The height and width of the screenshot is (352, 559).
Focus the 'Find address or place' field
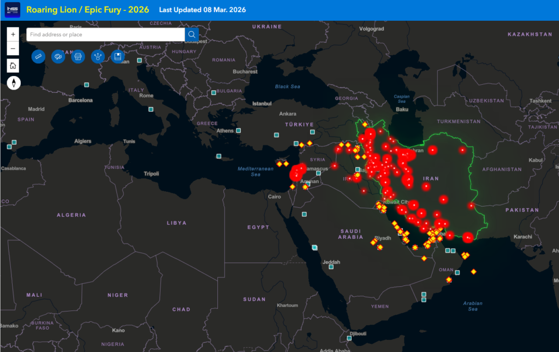click(x=105, y=34)
